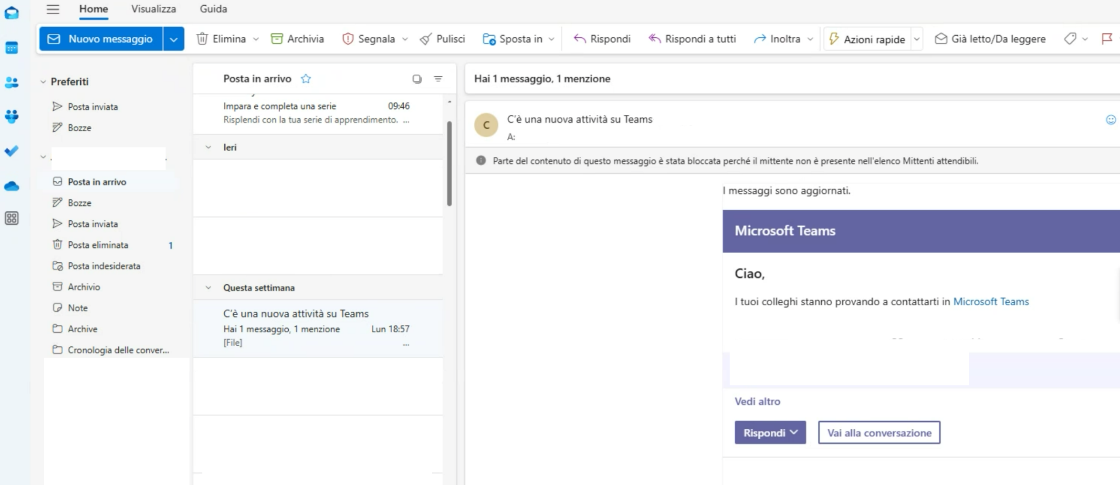
Task: Open filter options in Posta in arrivo
Action: tap(438, 79)
